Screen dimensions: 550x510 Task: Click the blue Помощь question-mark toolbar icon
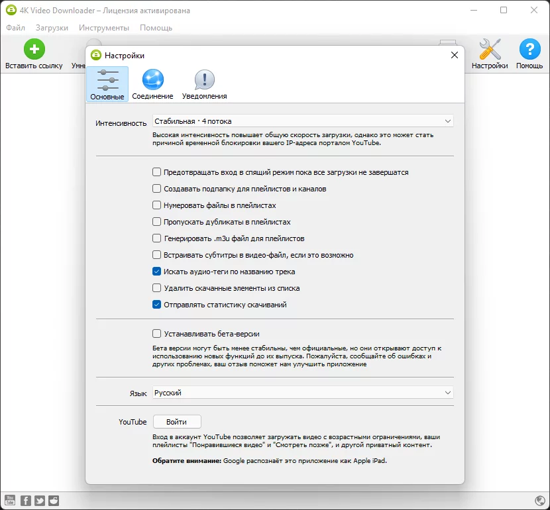pos(529,49)
